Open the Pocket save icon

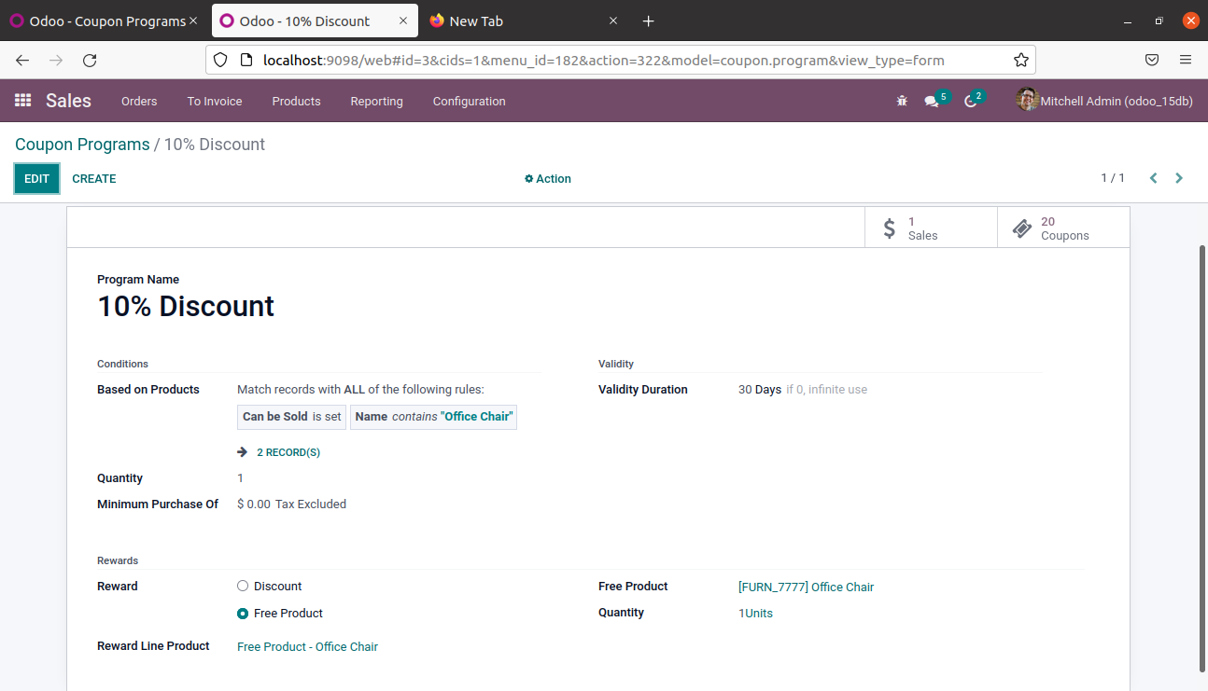tap(1152, 60)
